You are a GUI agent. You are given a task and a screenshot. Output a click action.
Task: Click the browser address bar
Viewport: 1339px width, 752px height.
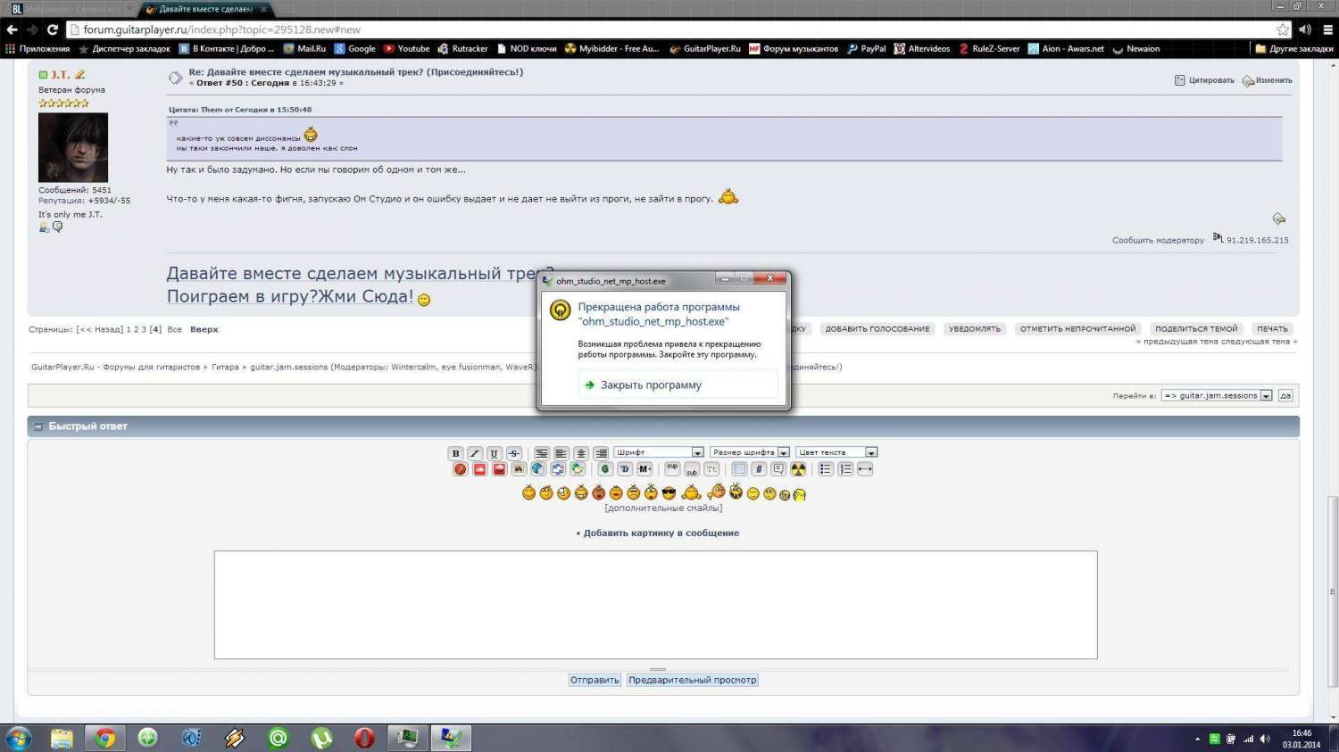click(x=677, y=29)
